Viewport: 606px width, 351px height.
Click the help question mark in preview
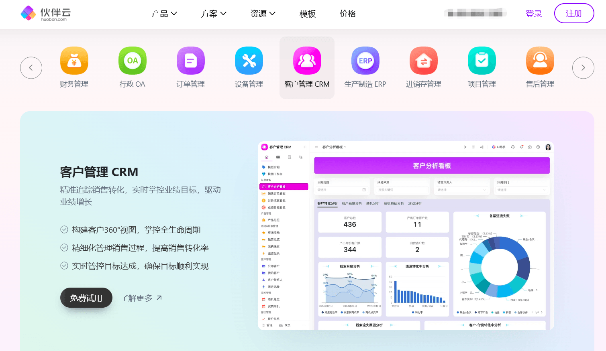(x=538, y=147)
